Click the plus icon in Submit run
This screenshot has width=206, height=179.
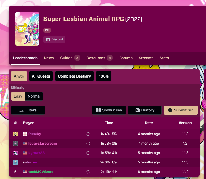[x=170, y=110]
